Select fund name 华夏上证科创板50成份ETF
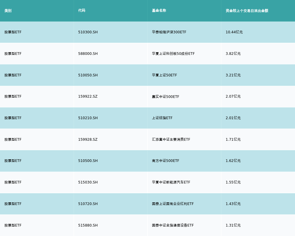 point(173,54)
